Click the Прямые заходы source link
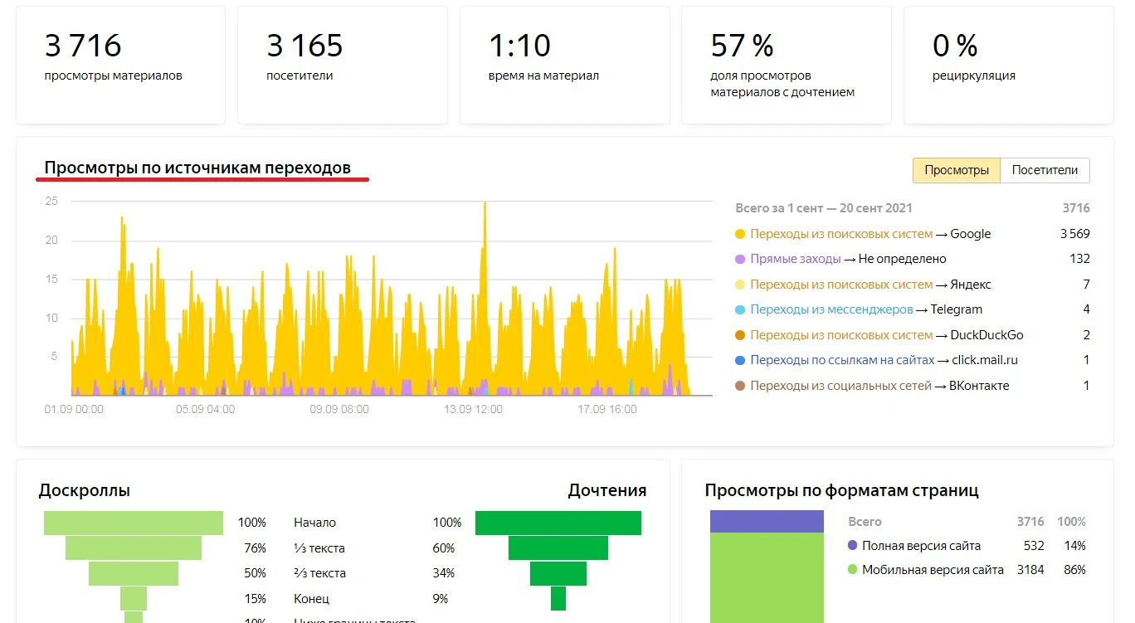The width and height of the screenshot is (1135, 623). pyautogui.click(x=795, y=260)
